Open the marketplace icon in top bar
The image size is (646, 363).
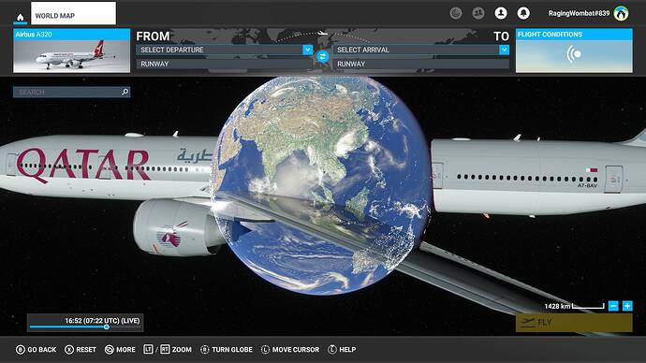[x=456, y=13]
